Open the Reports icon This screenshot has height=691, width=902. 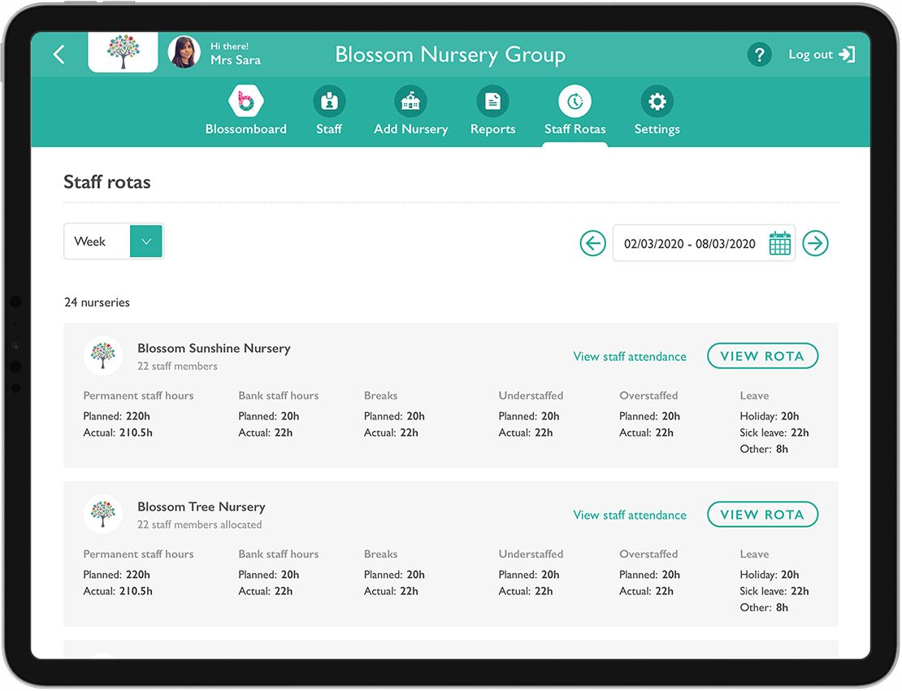pyautogui.click(x=492, y=102)
